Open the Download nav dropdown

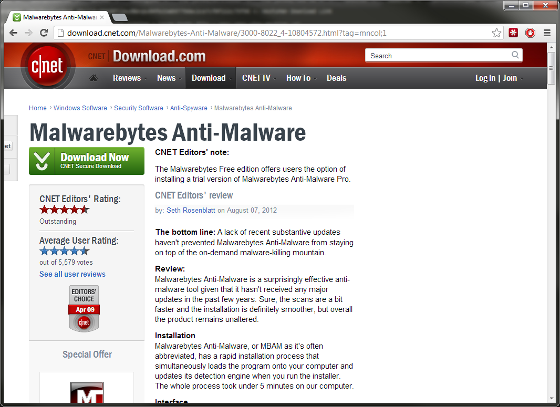(211, 78)
